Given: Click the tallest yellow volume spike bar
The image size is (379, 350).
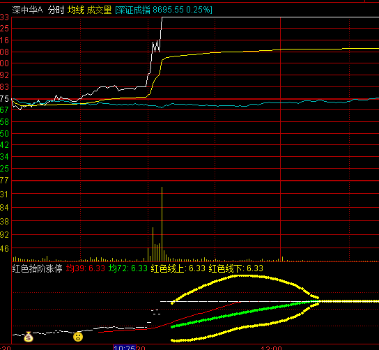Looking at the screenshot, I should (162, 224).
